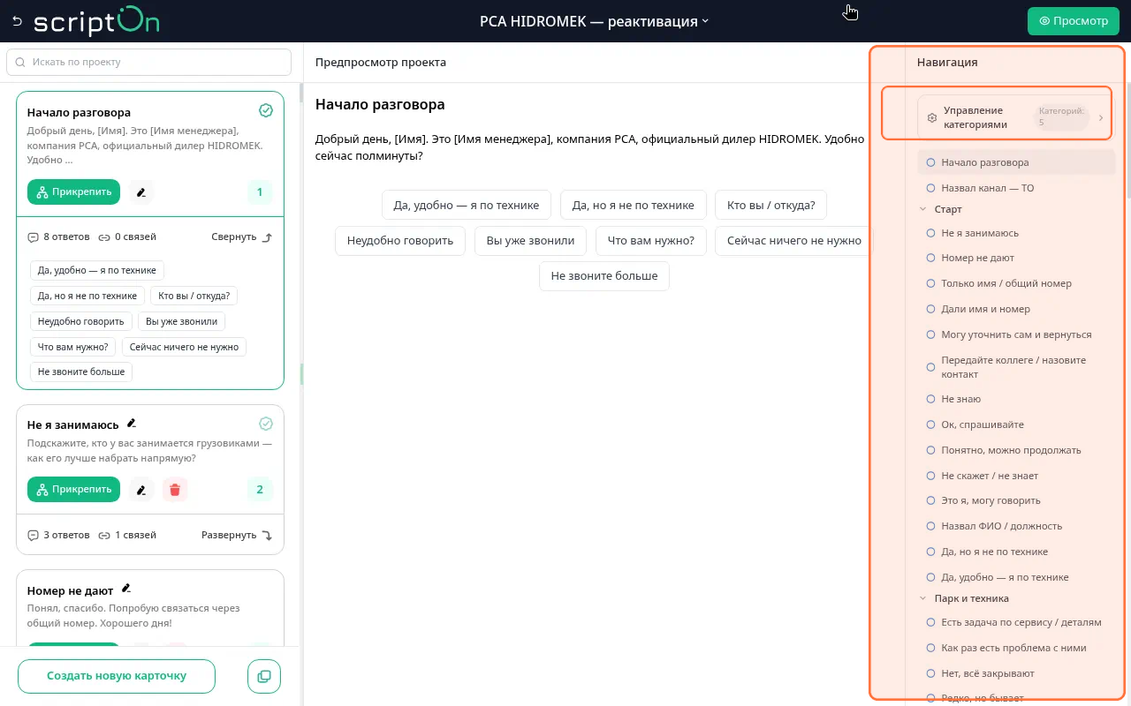1131x706 pixels.
Task: Click the back arrow beside the ScriptOn logo
Action: (x=17, y=21)
